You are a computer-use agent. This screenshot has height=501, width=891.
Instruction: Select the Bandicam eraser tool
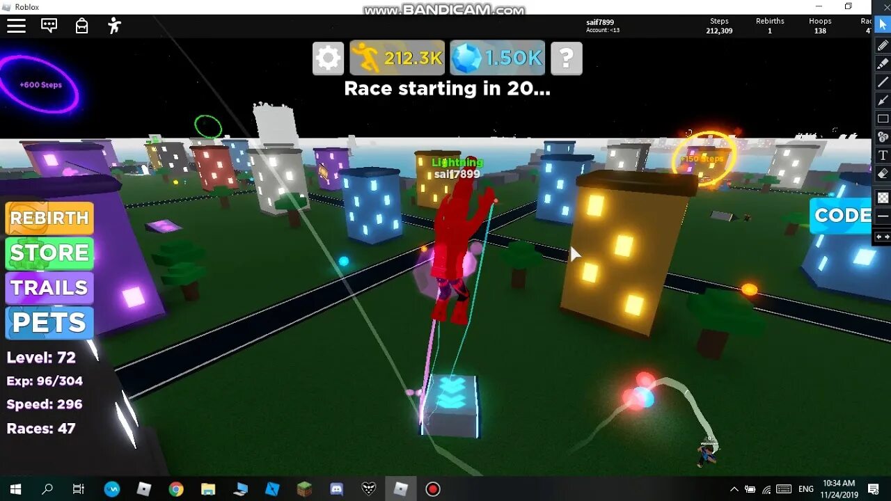(883, 173)
